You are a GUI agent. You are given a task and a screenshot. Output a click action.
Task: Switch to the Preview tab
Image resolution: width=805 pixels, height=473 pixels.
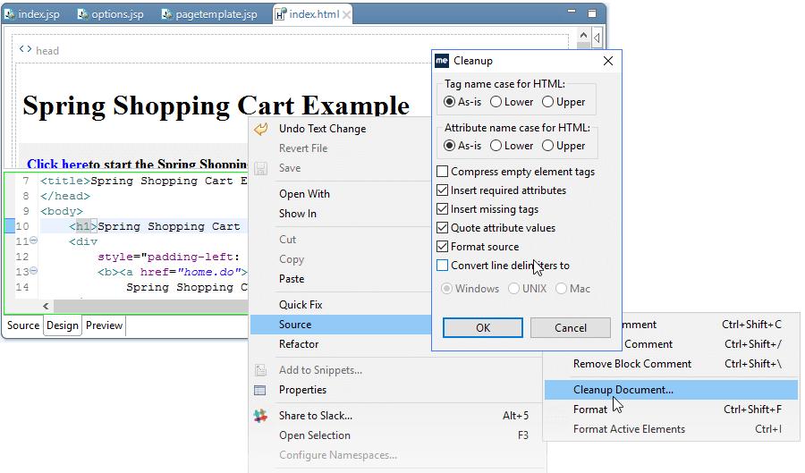[x=105, y=325]
